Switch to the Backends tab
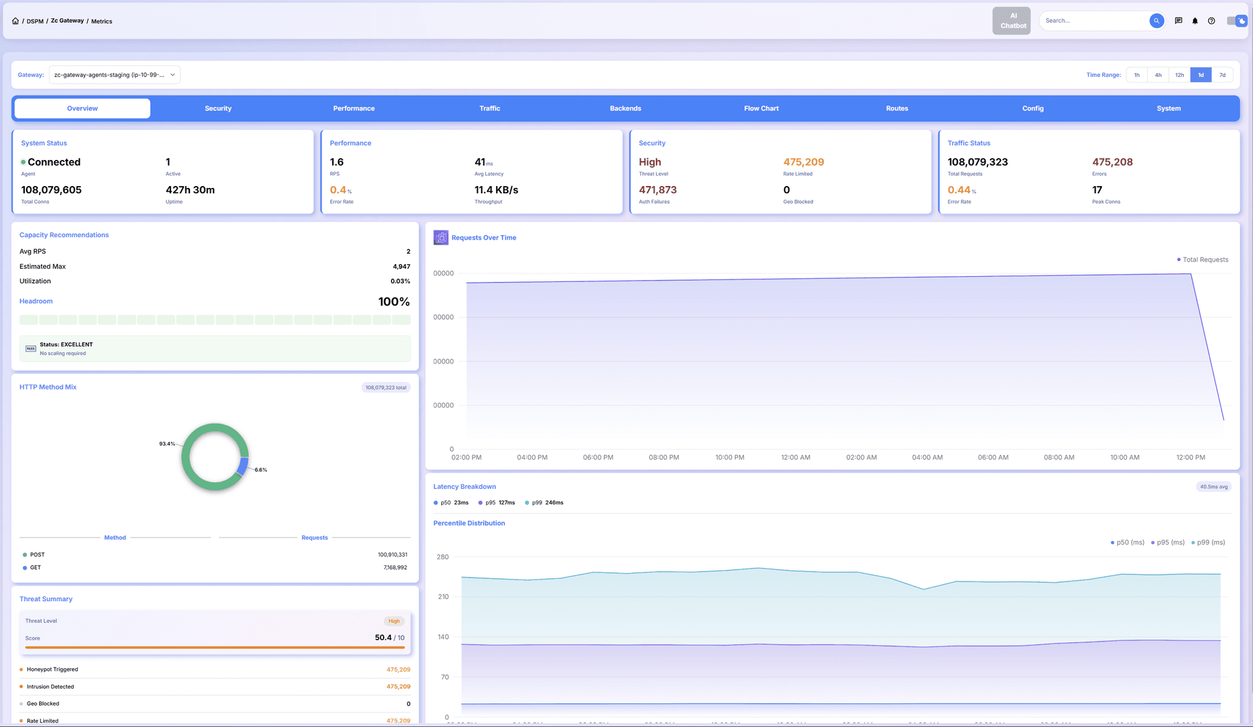The image size is (1253, 727). pyautogui.click(x=625, y=108)
